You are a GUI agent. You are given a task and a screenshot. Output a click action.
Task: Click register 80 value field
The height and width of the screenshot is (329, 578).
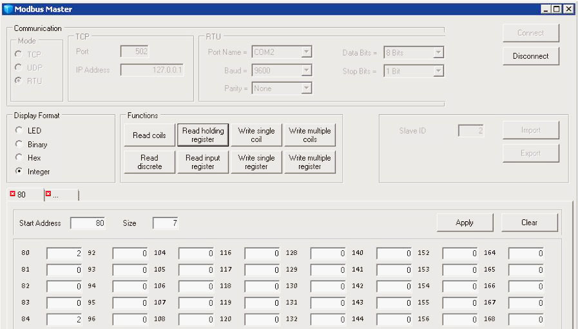tap(64, 253)
